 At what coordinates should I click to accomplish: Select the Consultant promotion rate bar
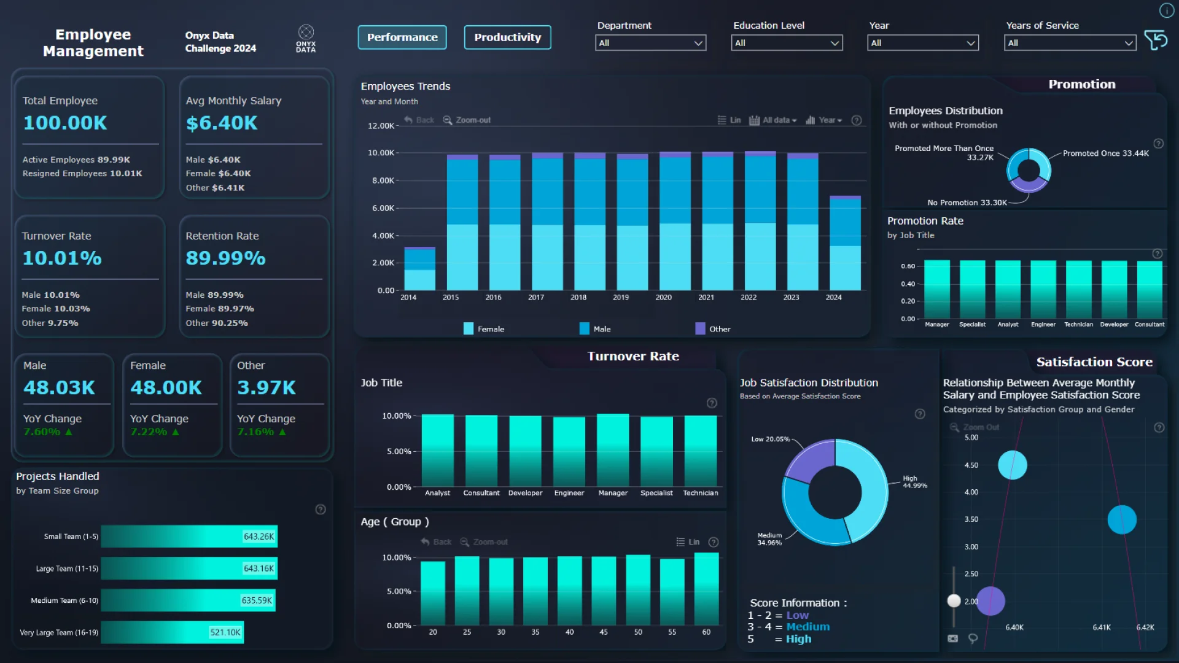(1150, 290)
